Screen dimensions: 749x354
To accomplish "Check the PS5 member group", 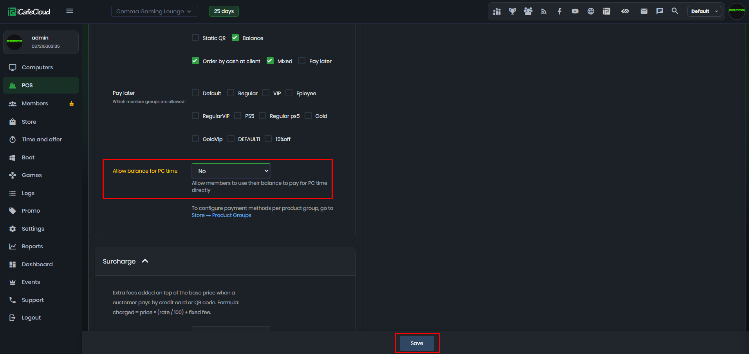I will 238,116.
